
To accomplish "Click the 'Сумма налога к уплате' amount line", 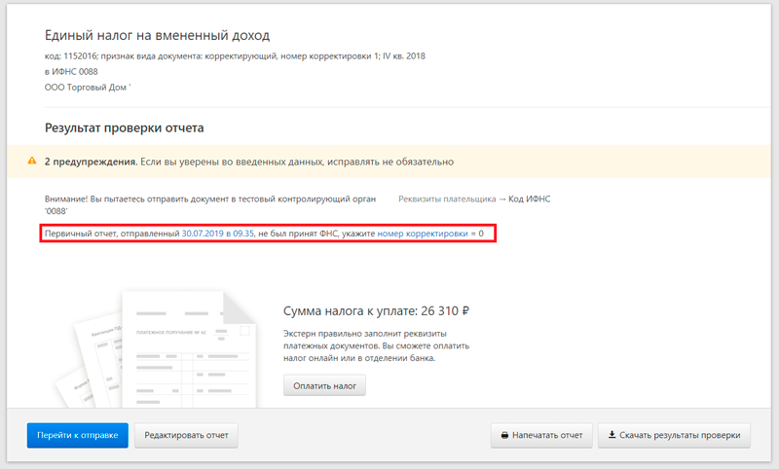I will (x=377, y=311).
